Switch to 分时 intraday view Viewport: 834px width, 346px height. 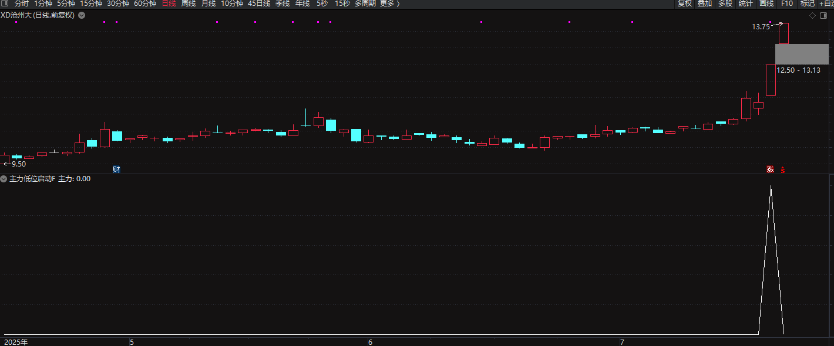tap(21, 4)
